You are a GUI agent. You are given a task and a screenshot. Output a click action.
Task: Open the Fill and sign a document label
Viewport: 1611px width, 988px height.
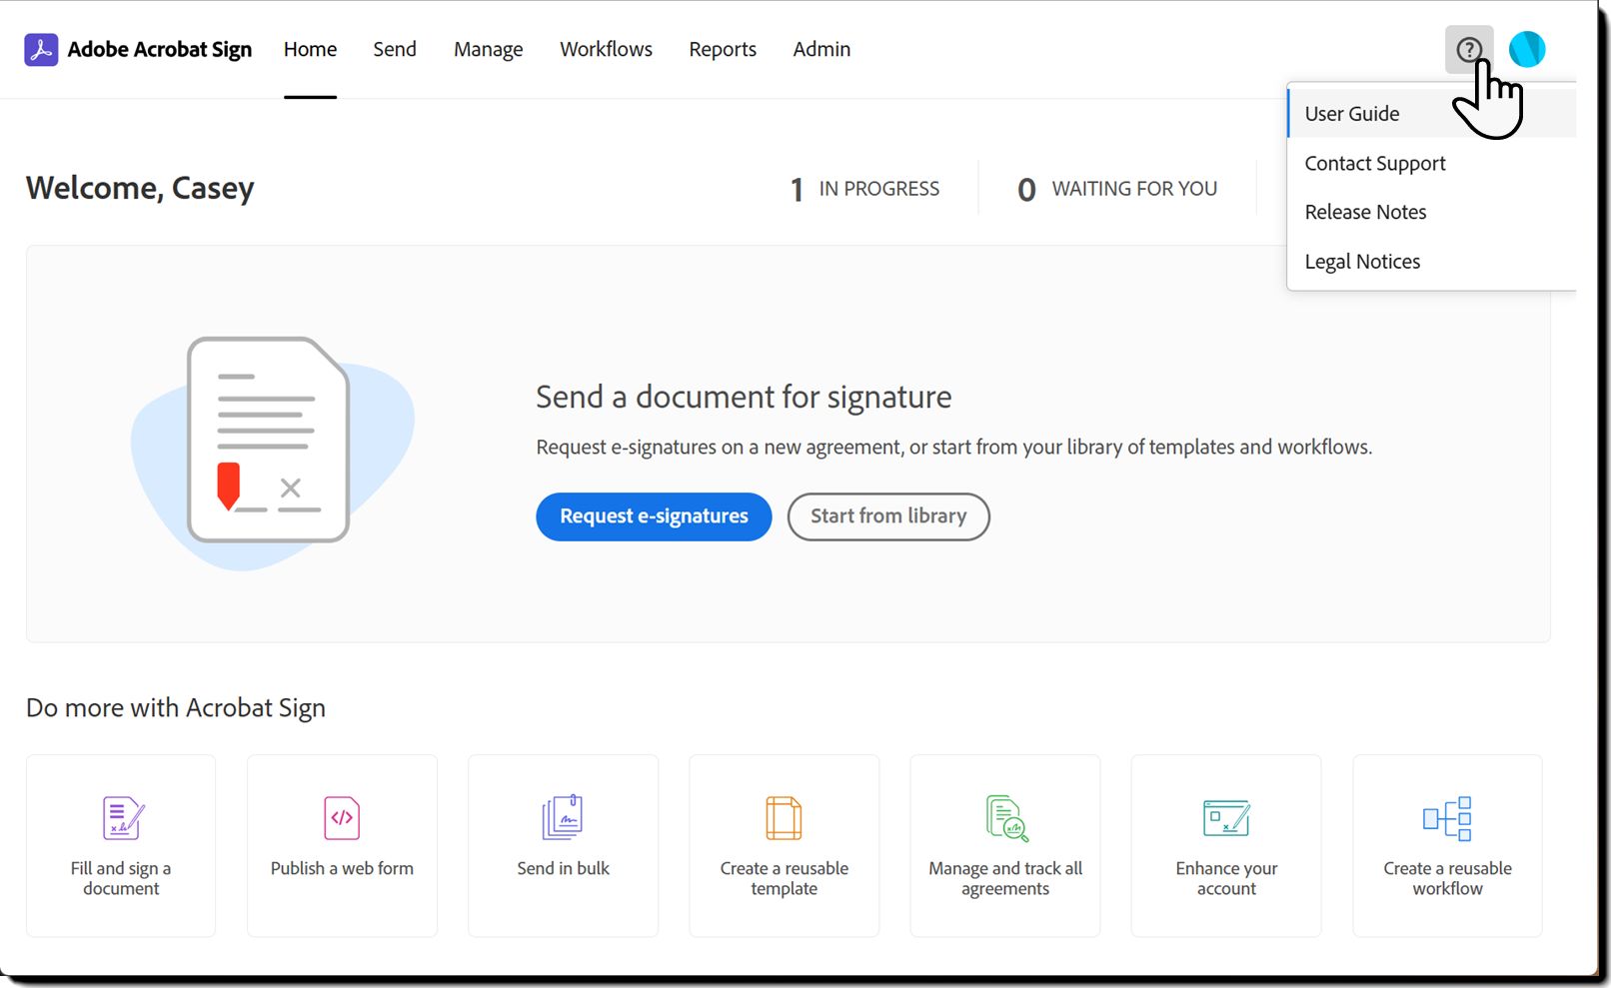coord(121,878)
